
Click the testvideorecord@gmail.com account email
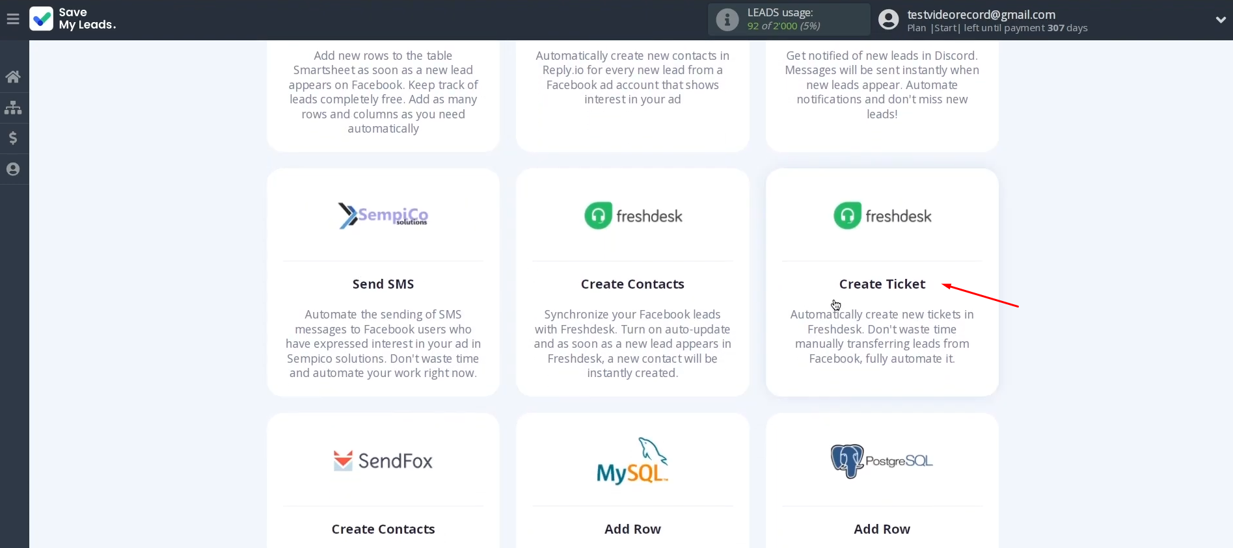coord(981,14)
